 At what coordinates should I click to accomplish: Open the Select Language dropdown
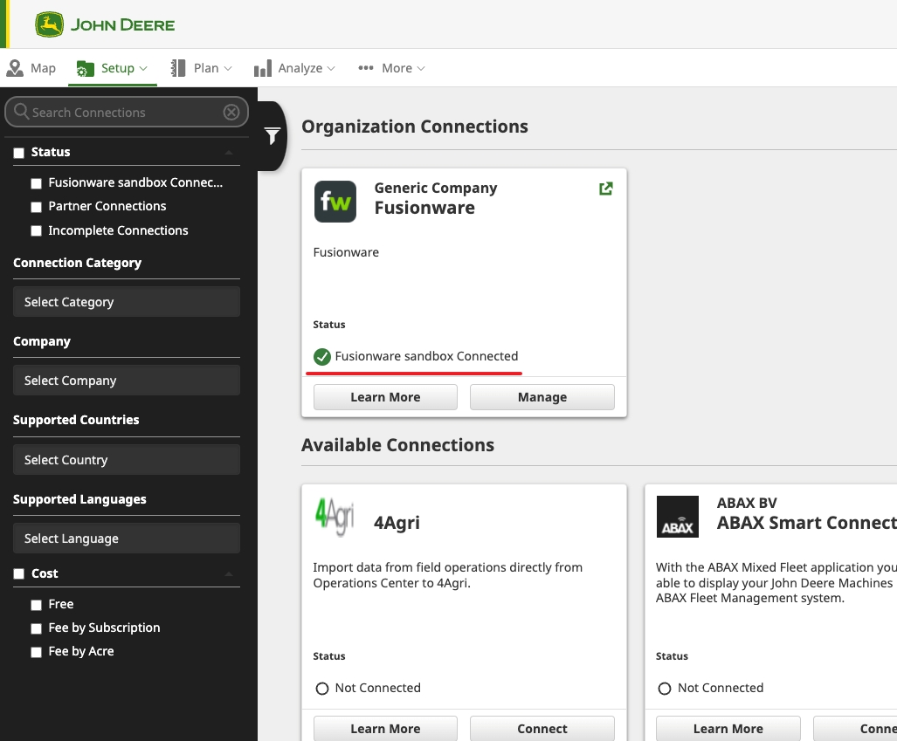127,539
